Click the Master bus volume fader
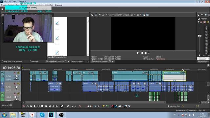The image size is (210, 118). coord(200,36)
